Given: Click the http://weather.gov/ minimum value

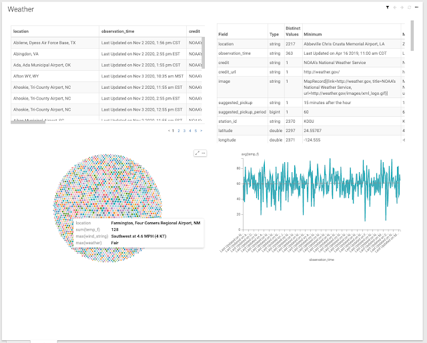Looking at the screenshot, I should coord(322,72).
